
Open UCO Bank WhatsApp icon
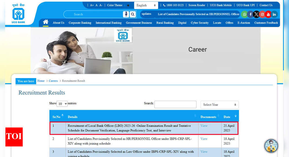[244, 14]
